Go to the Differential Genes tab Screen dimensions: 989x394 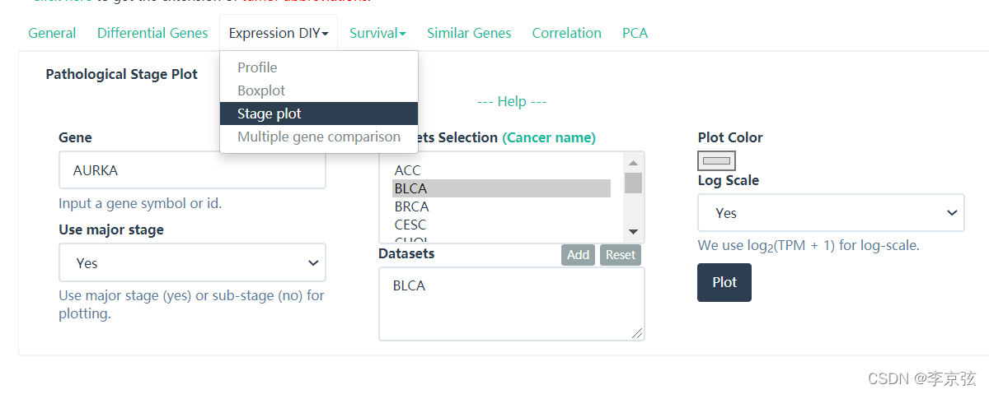click(x=152, y=34)
